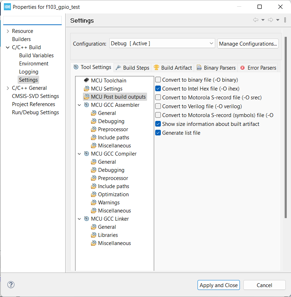
Task: Click the MCU Toolchain chip icon
Action: tap(86, 80)
